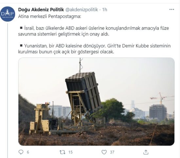Open the DAP round profile avatar
180x158 pixels.
pos(8,14)
